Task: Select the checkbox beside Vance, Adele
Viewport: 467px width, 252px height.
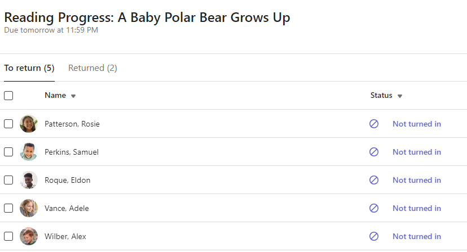Action: tap(8, 208)
